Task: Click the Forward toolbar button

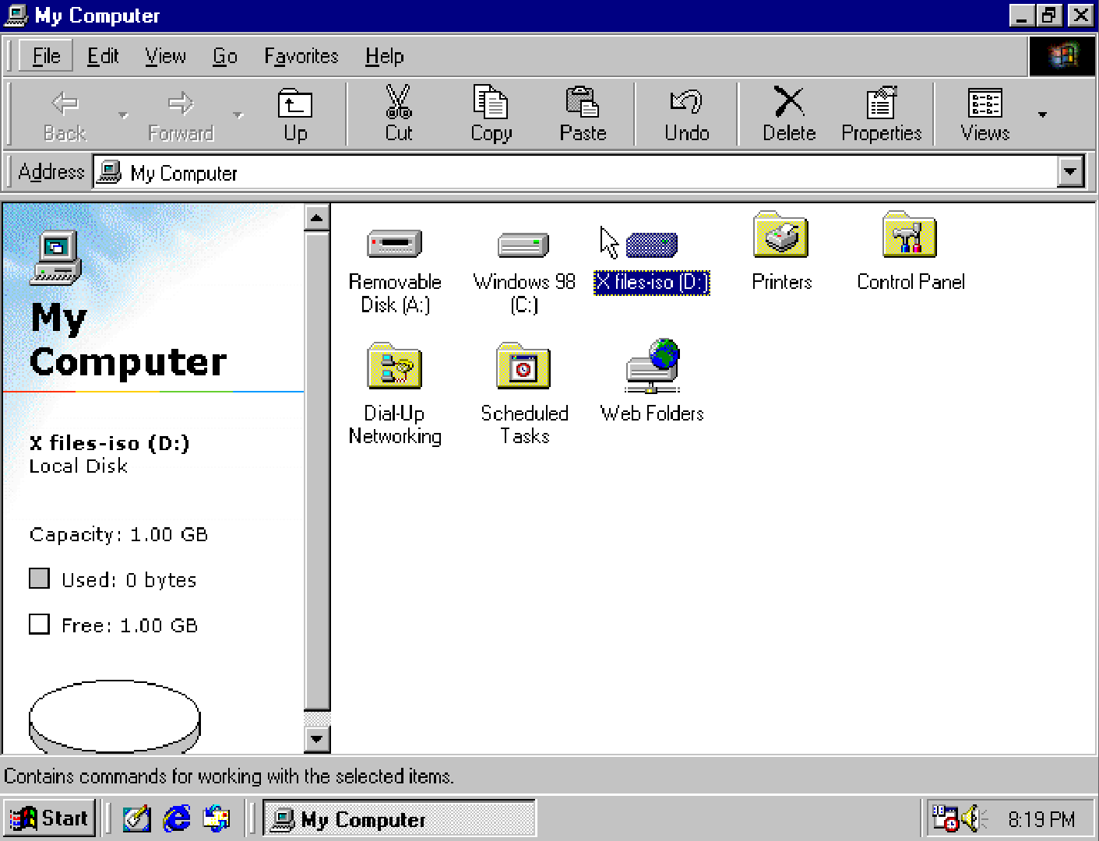Action: [x=181, y=115]
